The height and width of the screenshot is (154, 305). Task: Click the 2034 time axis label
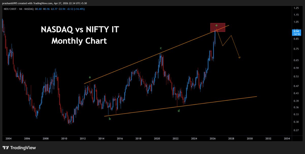[x=287, y=139]
